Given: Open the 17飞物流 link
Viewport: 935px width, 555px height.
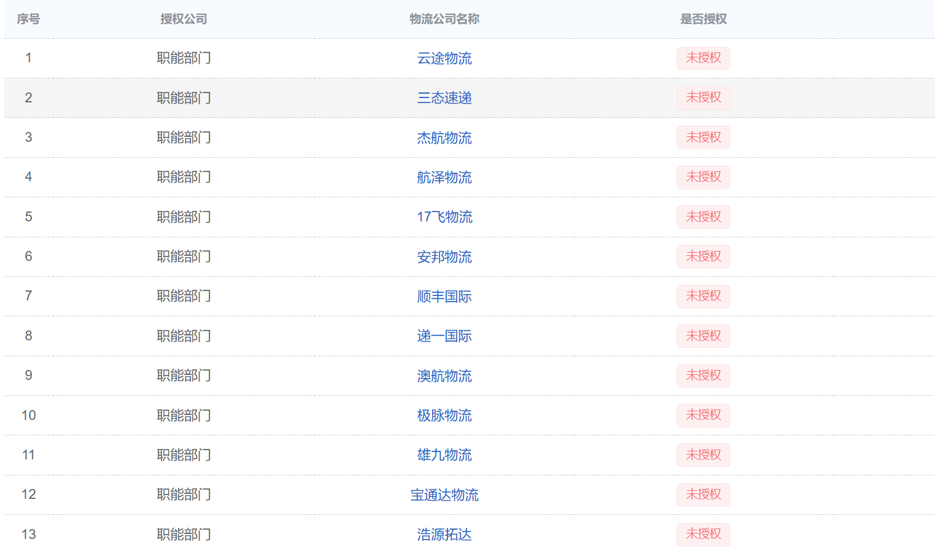Looking at the screenshot, I should tap(444, 217).
